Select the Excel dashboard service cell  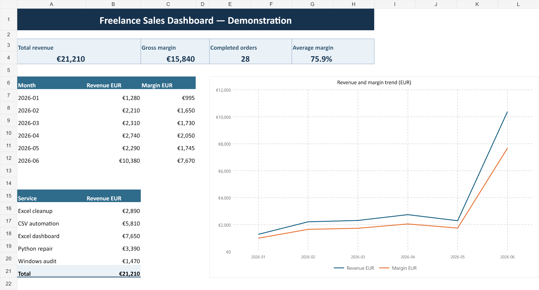tap(51, 233)
